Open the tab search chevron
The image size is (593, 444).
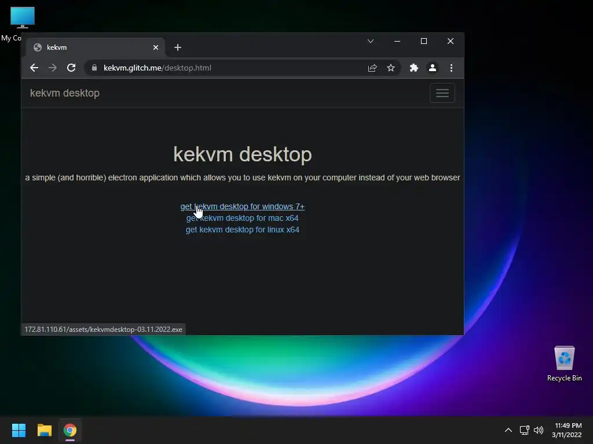pyautogui.click(x=371, y=41)
